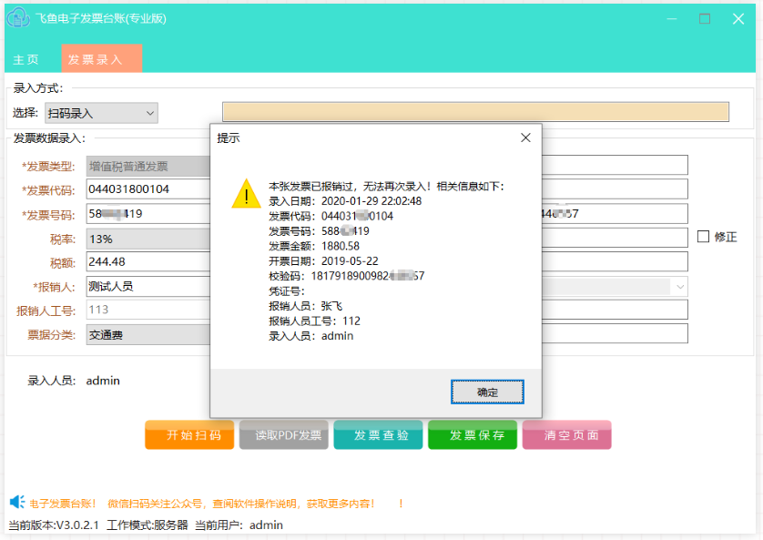This screenshot has height=540, width=763.
Task: Click the 发票类型 增值税普通发票 field
Action: tap(148, 167)
